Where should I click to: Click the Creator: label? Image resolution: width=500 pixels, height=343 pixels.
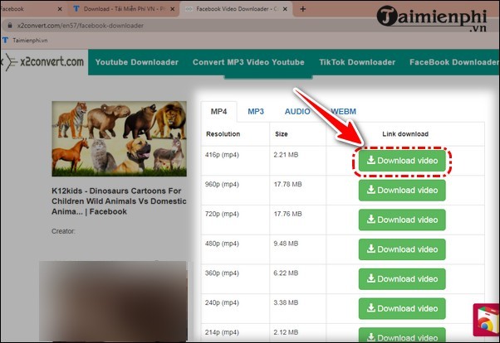point(63,231)
